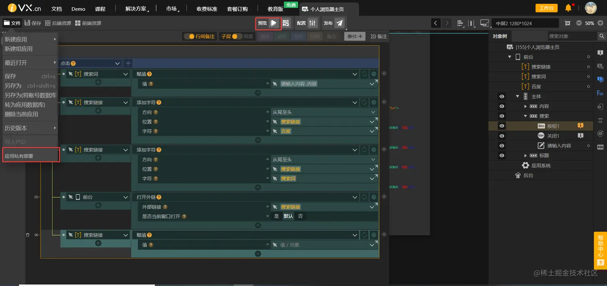Screen dimensions: 607x286
Task: Click the plus icon beside 点击 event
Action: tap(128, 63)
